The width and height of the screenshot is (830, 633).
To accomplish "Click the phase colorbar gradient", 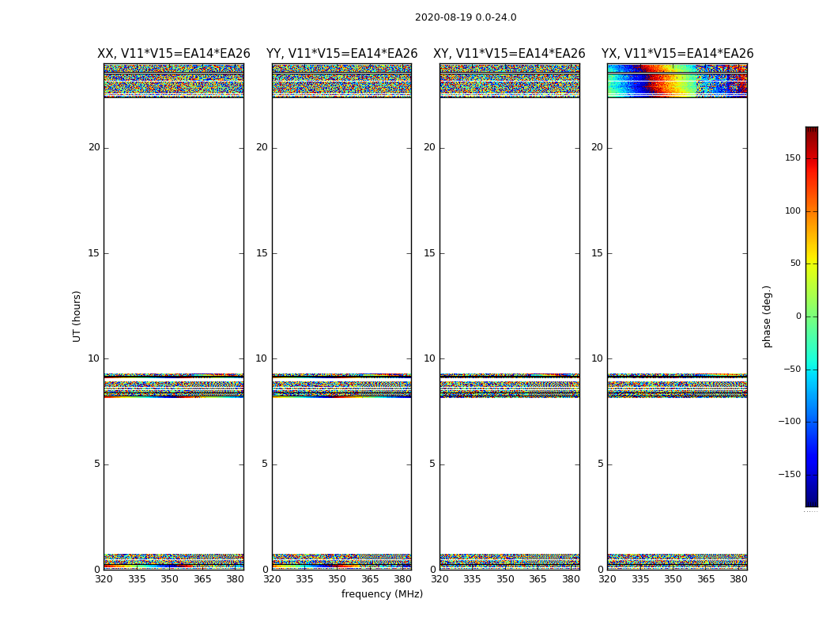I will [812, 316].
